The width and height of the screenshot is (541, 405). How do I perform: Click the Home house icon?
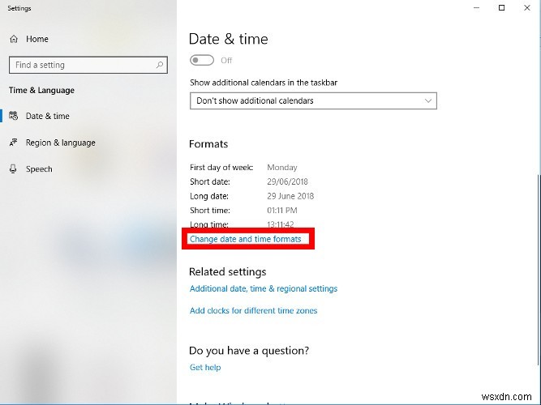14,39
